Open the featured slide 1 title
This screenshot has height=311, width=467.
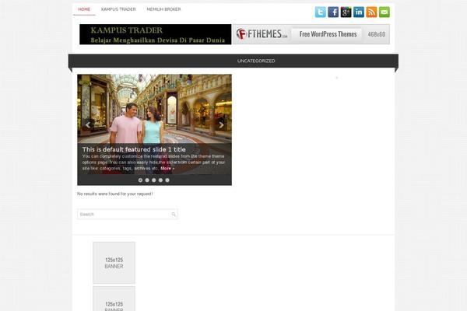tap(134, 149)
